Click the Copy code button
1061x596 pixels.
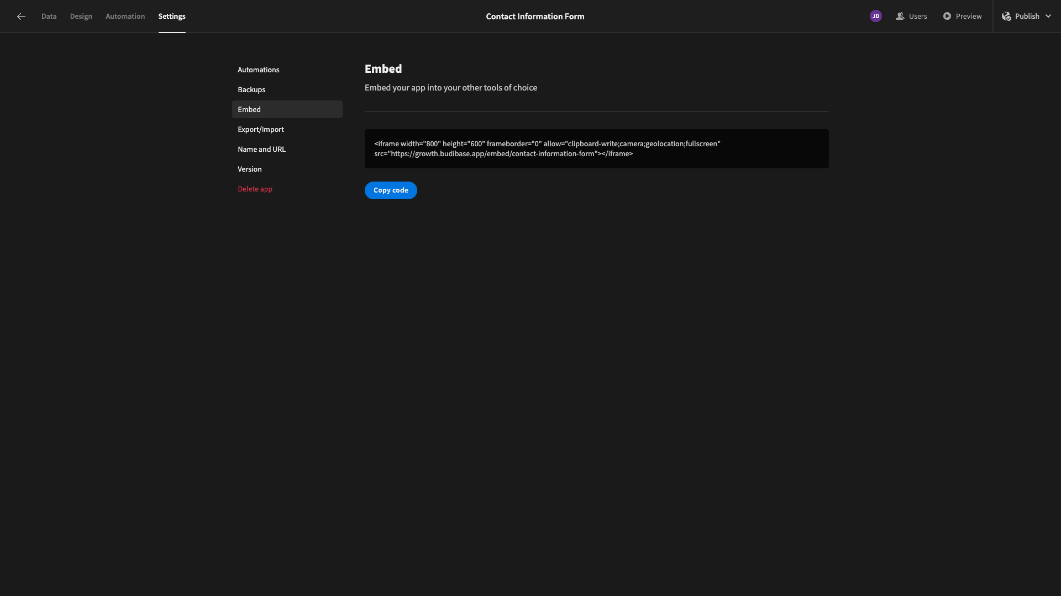click(x=391, y=190)
